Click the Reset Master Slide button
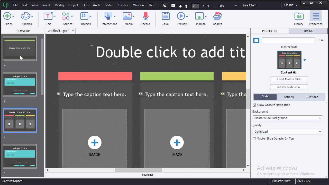 tap(289, 79)
